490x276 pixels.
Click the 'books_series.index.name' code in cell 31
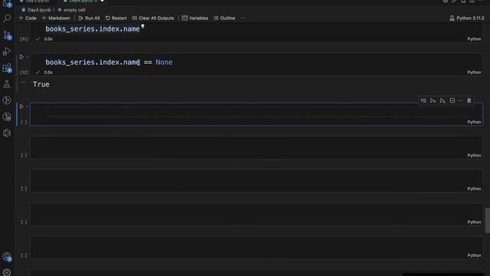[93, 29]
